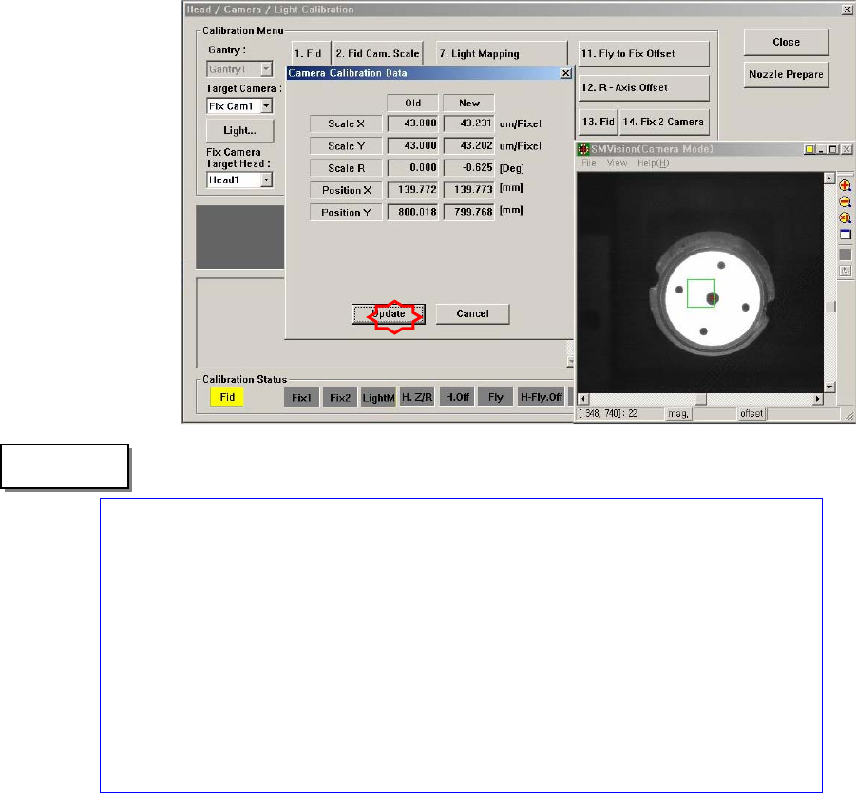Zoom in with SMVision plus magnifier
The height and width of the screenshot is (793, 856).
845,185
